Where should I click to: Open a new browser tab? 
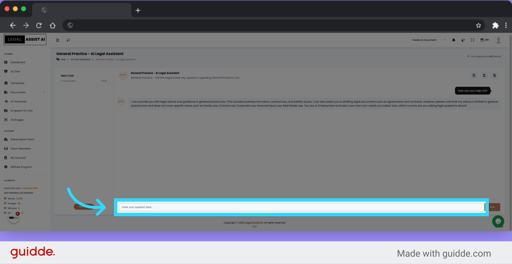tap(138, 10)
